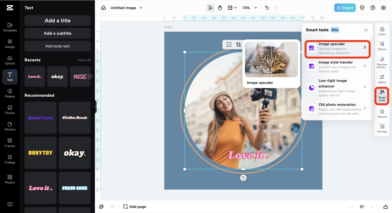The width and height of the screenshot is (392, 213).
Task: Collapse the left panel with handle
Action: 95,106
